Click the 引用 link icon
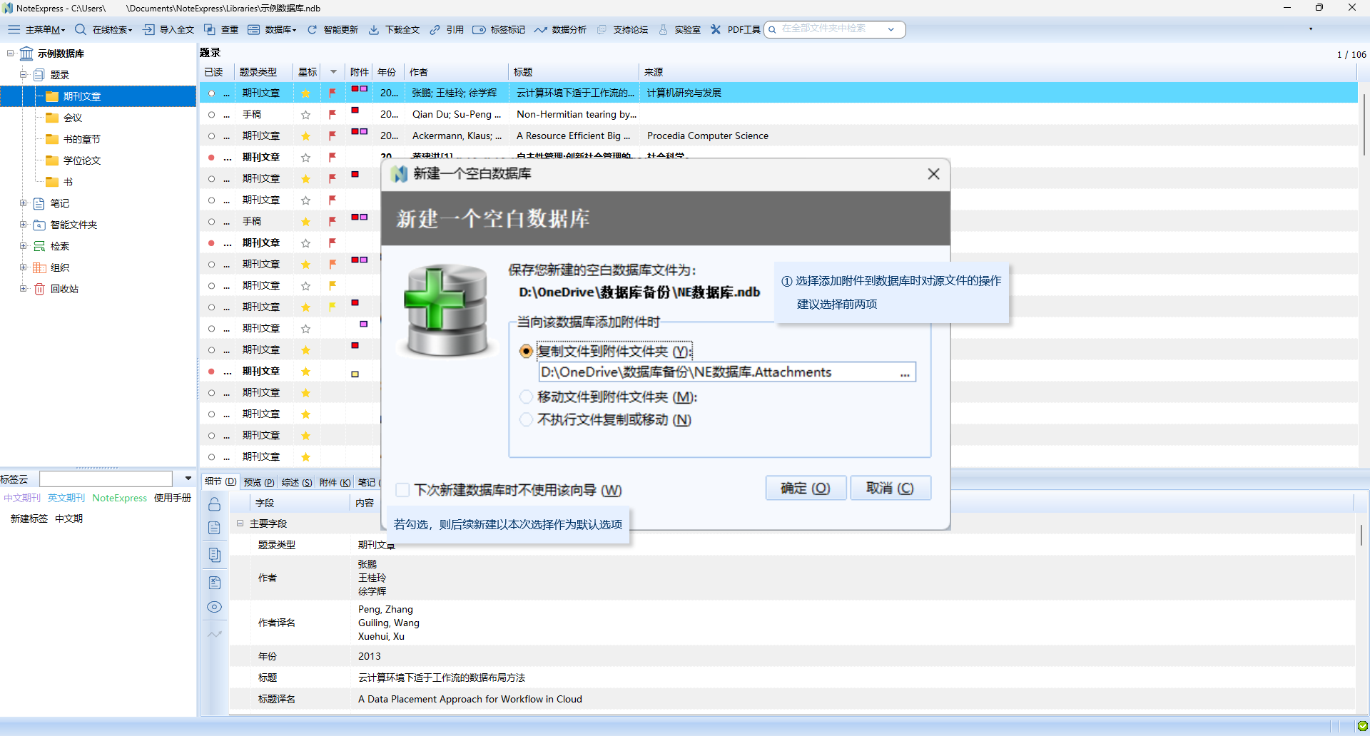 435,29
